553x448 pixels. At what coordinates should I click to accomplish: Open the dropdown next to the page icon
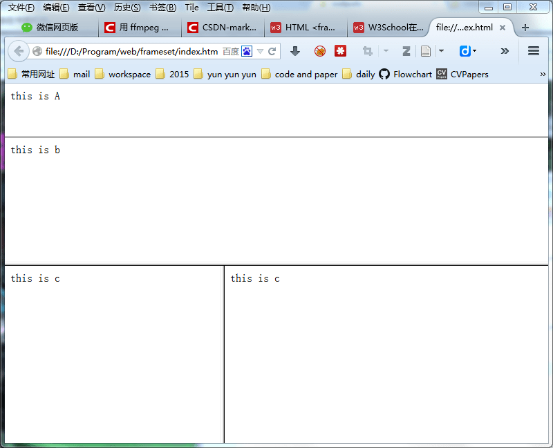coord(441,51)
